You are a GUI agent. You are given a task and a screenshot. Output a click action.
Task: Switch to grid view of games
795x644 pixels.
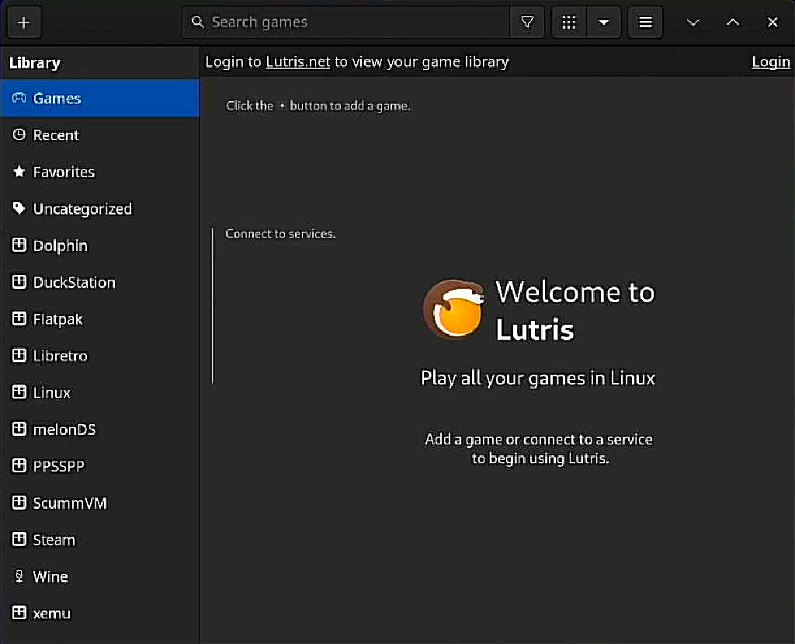[568, 22]
